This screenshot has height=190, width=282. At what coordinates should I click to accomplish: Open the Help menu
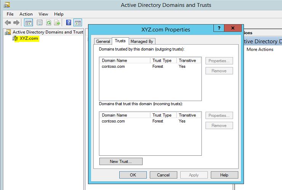click(59, 14)
